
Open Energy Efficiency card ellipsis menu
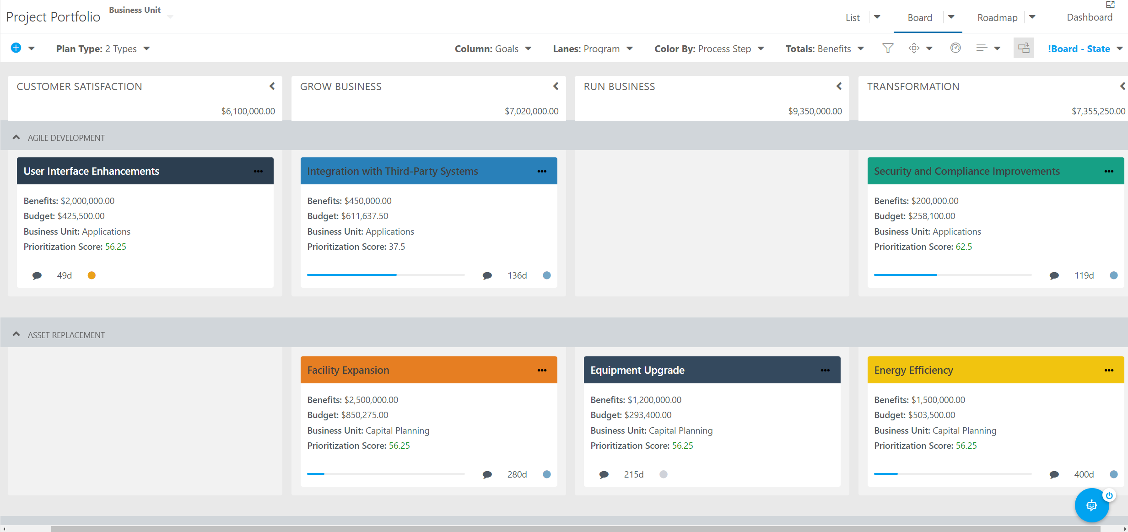coord(1109,371)
